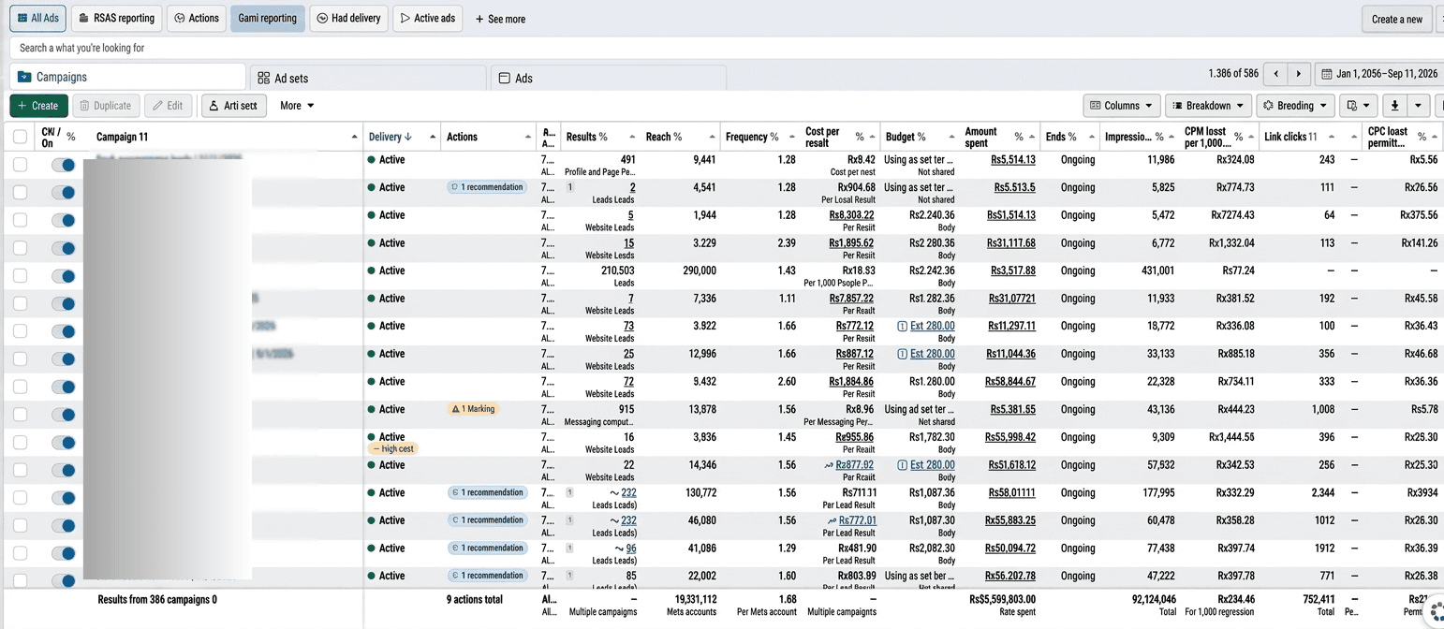
Task: Click trend icon next to Rs777.01
Action: coord(832,520)
